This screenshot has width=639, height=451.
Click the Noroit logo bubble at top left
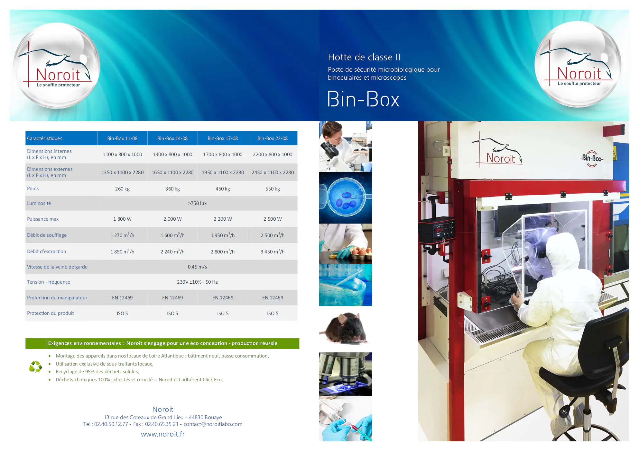[57, 66]
